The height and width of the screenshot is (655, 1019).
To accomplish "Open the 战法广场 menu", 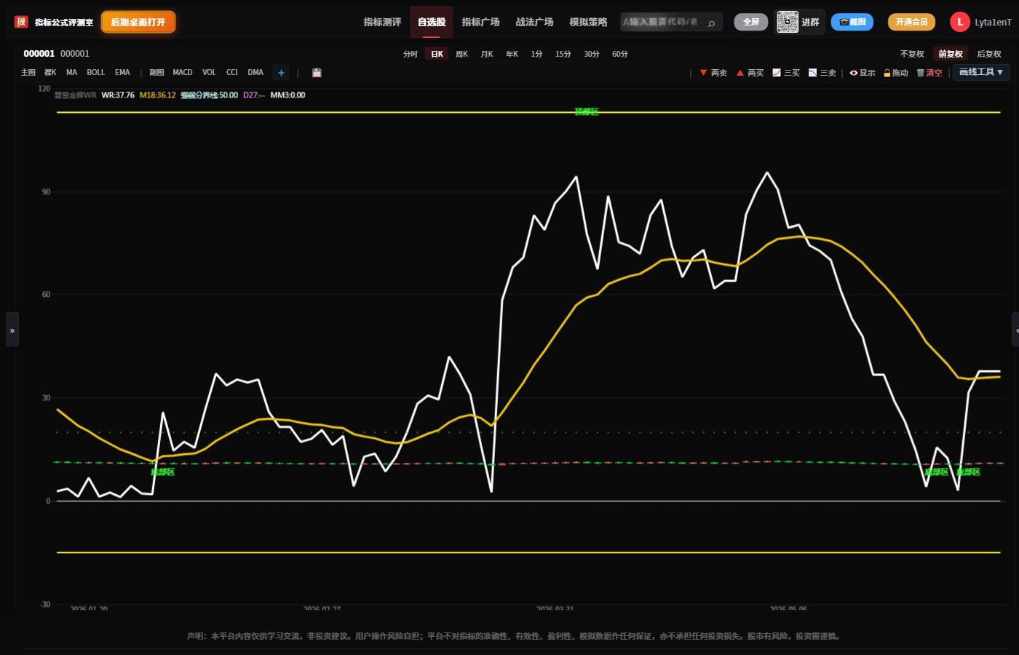I will 534,22.
